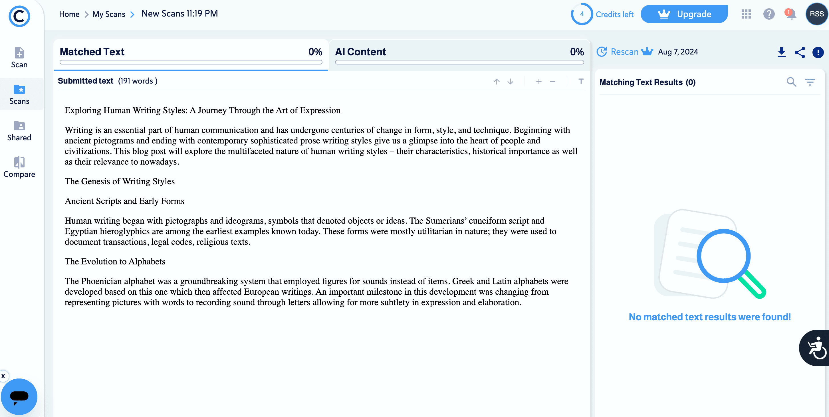Open the RSS user profile avatar
The height and width of the screenshot is (417, 829).
816,14
